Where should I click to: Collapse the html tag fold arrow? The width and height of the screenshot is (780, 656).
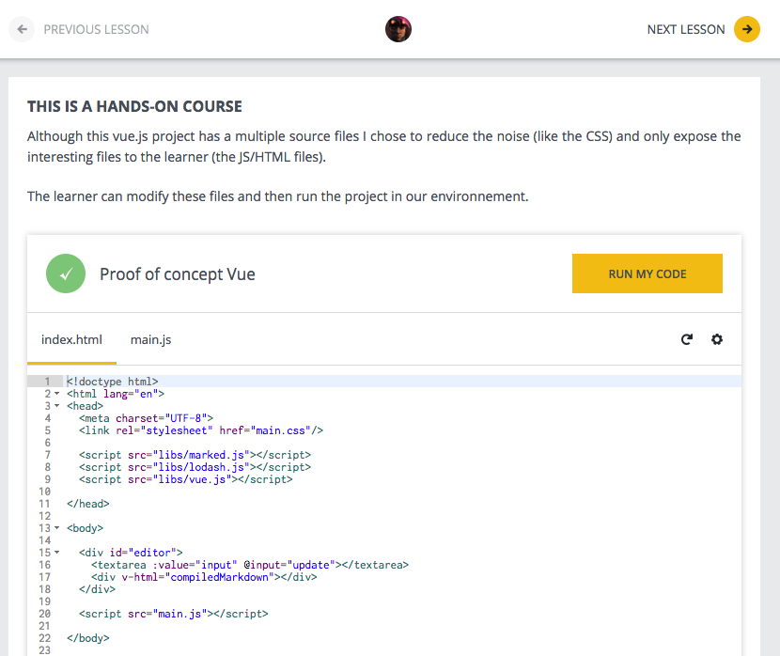[56, 394]
